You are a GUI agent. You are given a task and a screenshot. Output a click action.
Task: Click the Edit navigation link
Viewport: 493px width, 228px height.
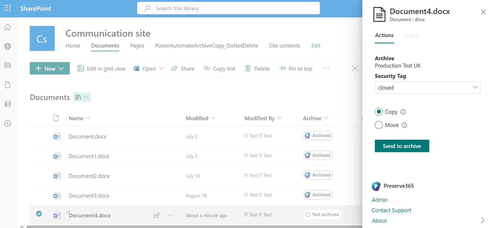pyautogui.click(x=316, y=46)
